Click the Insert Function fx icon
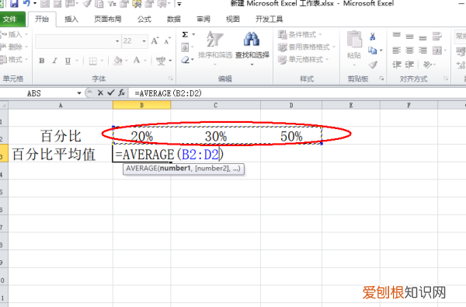This screenshot has height=307, width=466. point(122,93)
